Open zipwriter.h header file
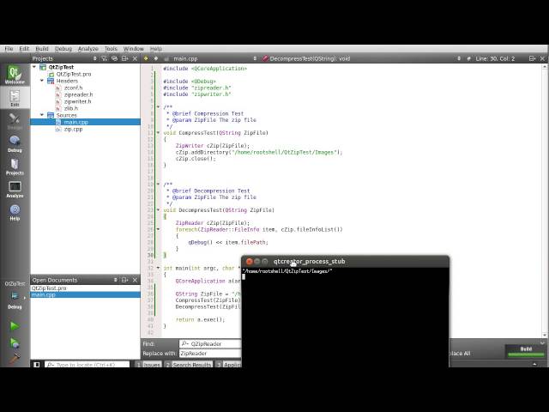Screen dimensions: 549x412 (x=78, y=101)
